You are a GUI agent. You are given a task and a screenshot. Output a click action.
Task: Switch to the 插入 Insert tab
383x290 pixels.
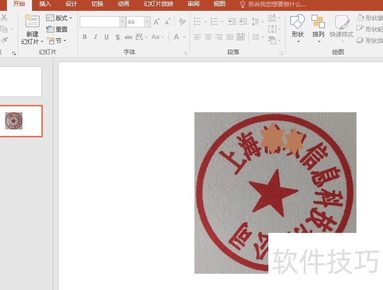(x=45, y=4)
